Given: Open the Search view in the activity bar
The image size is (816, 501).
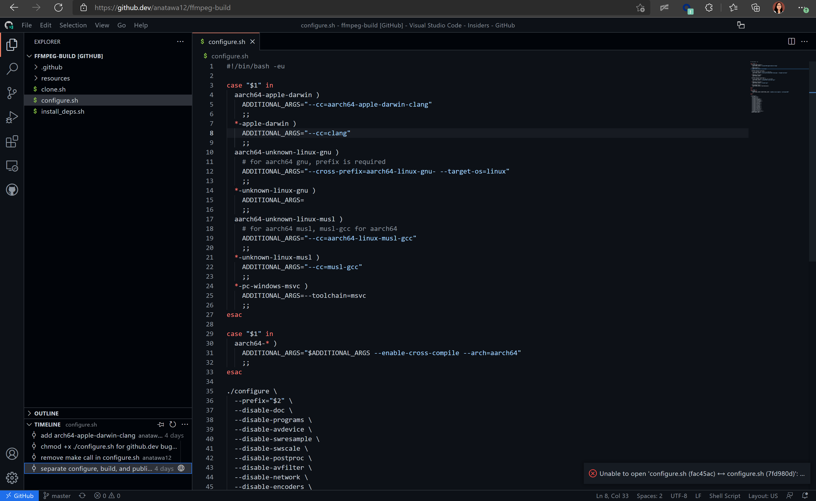Looking at the screenshot, I should [12, 69].
